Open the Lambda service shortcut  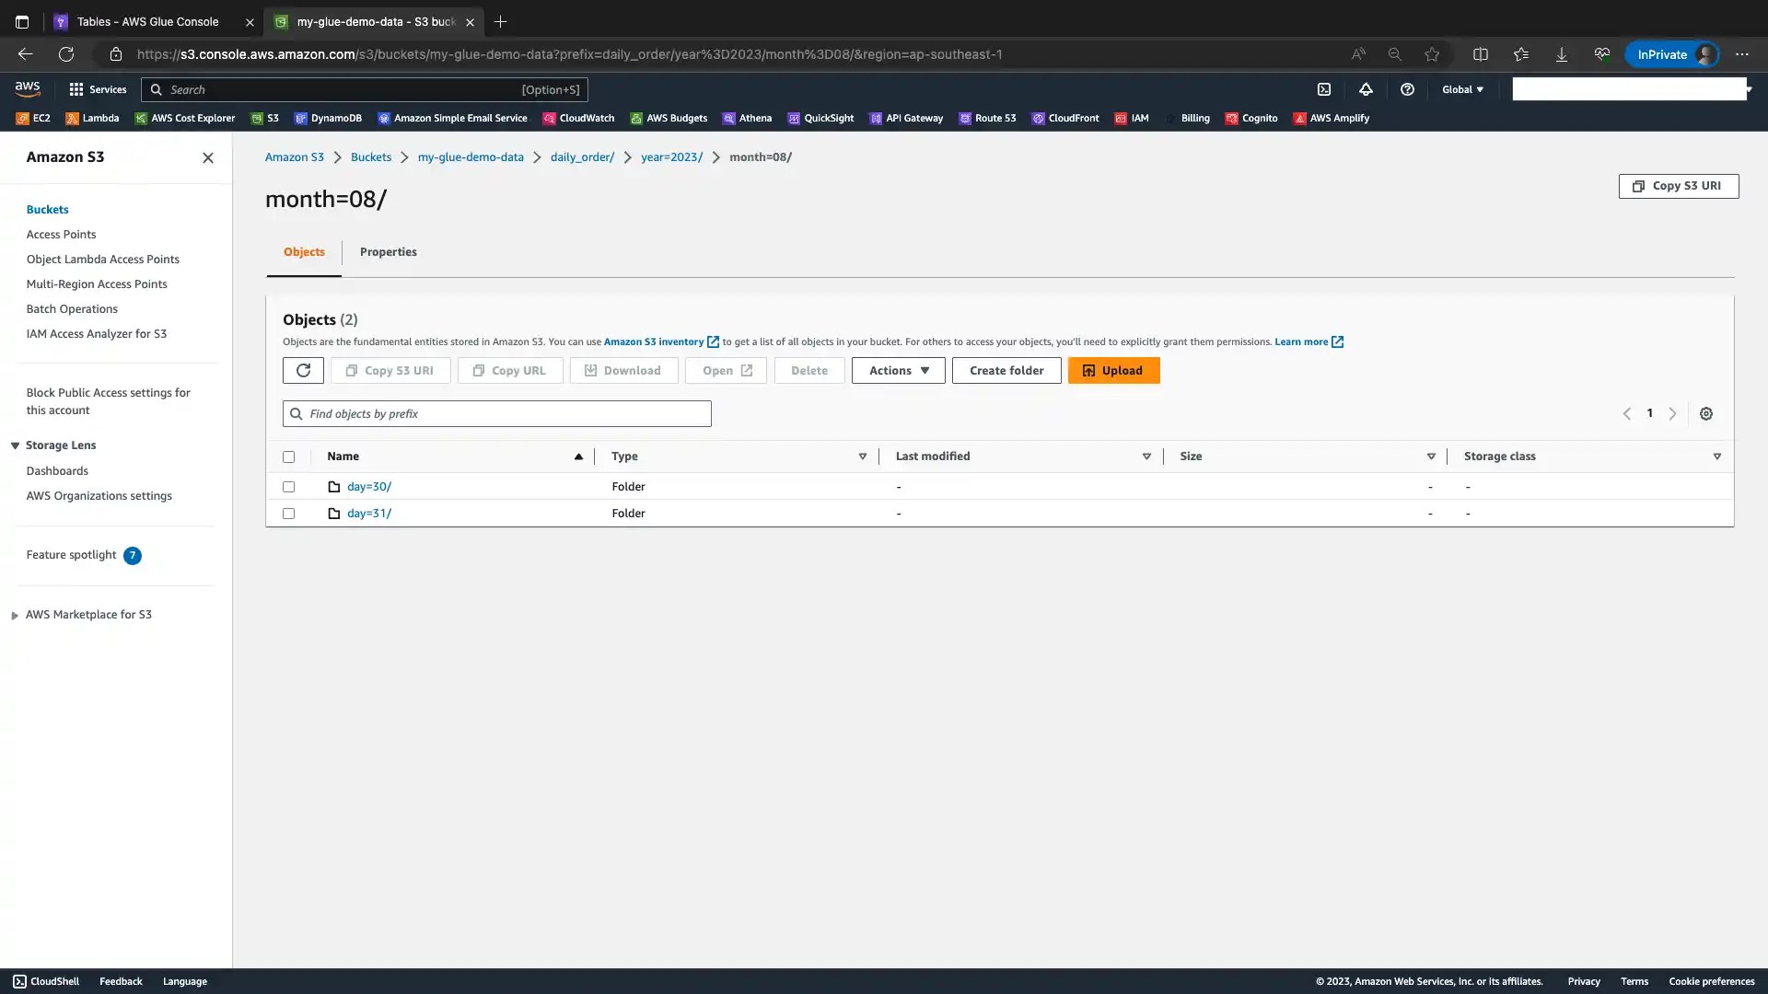[x=91, y=118]
